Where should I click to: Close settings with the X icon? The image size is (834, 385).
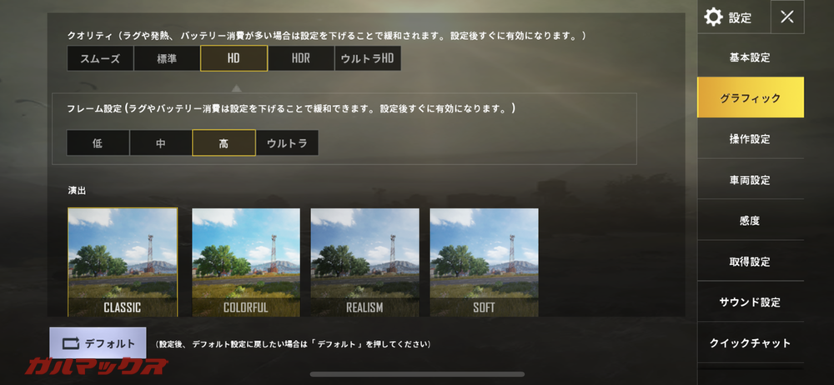coord(787,17)
